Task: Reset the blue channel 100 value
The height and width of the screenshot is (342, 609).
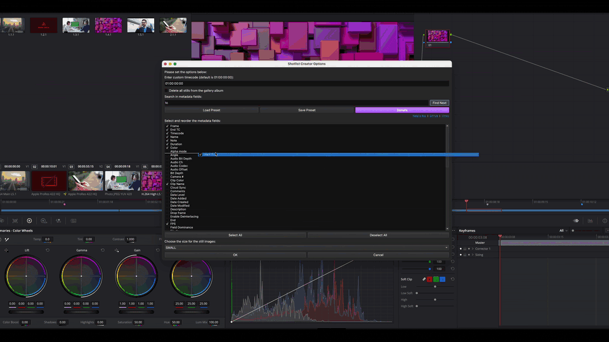Action: [452, 269]
